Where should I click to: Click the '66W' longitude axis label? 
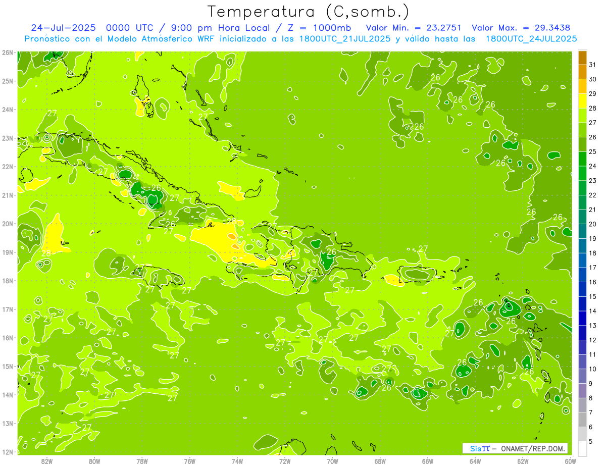coord(427,461)
